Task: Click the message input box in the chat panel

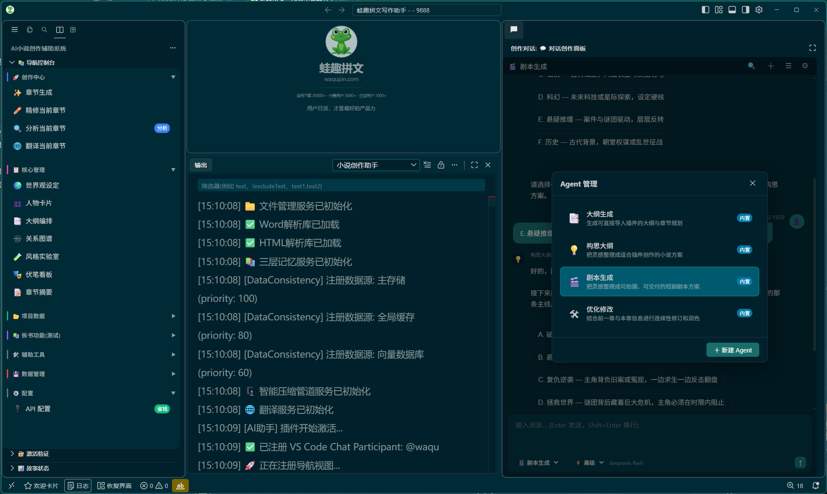Action: pos(659,434)
